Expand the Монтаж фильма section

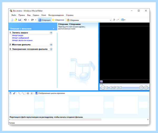click(51, 45)
